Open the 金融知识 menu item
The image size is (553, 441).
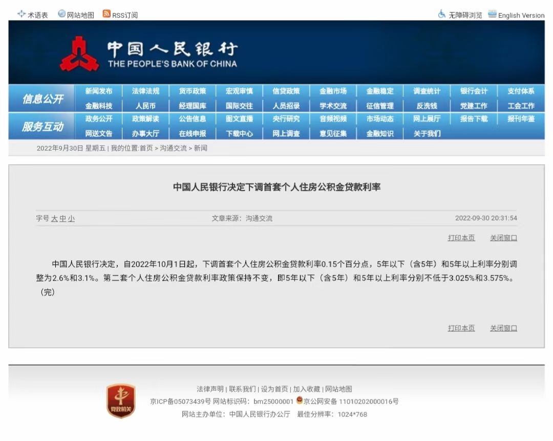click(380, 133)
